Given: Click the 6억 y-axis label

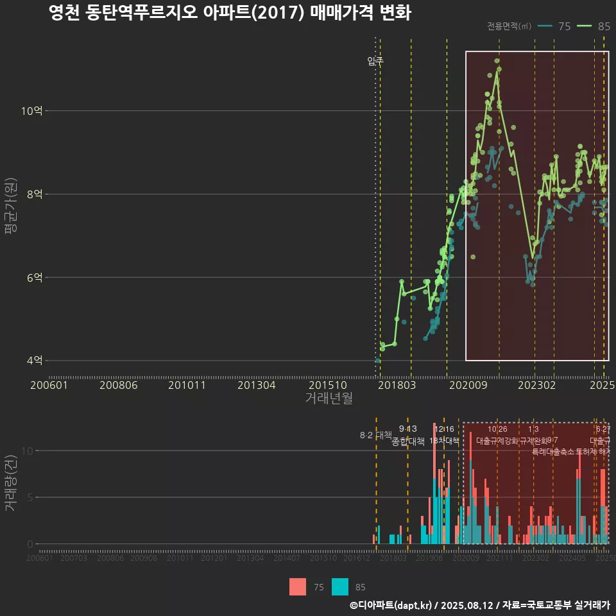Looking at the screenshot, I should point(35,277).
